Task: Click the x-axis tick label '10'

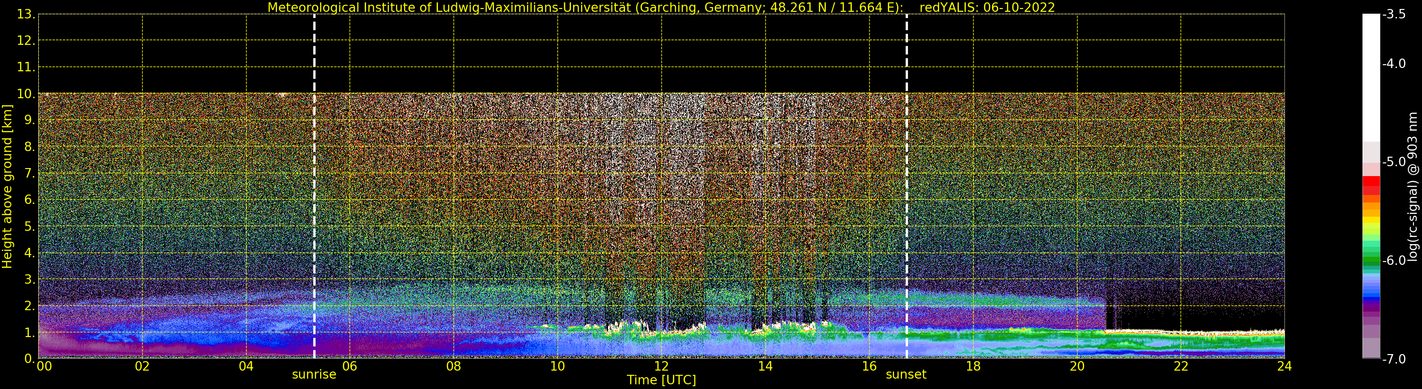Action: [x=557, y=366]
